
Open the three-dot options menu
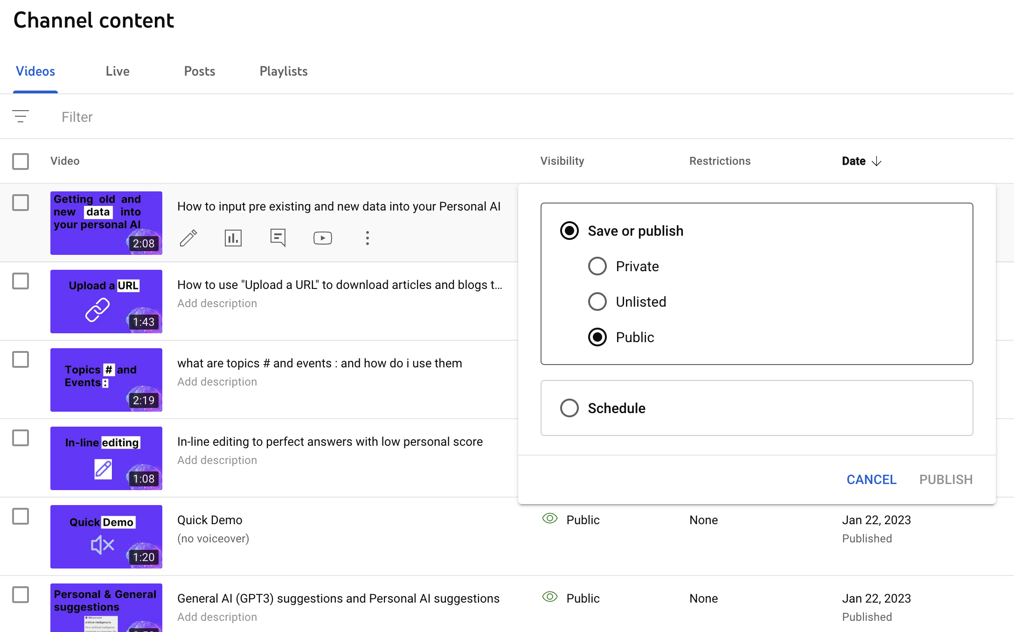[367, 238]
